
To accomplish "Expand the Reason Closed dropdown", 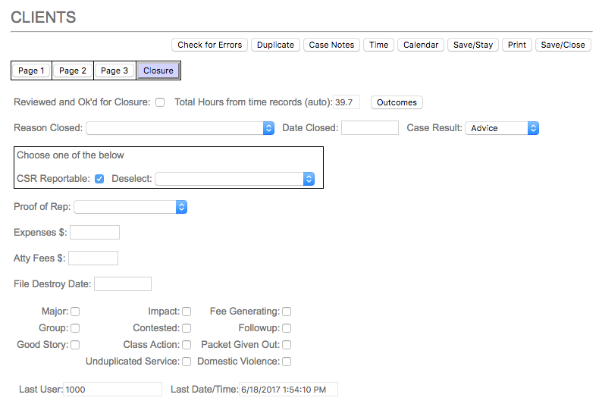I will (x=180, y=128).
